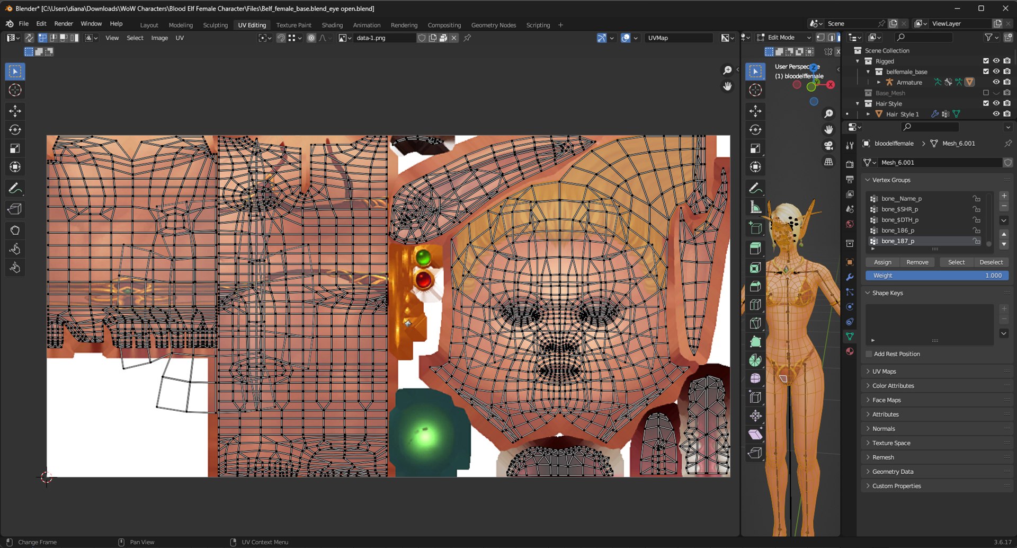Screen dimensions: 1017x548
Task: Select the UV editor Cursor tool
Action: click(15, 90)
